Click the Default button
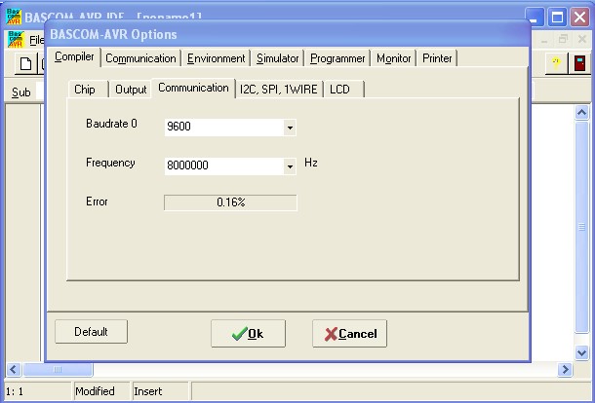 [x=91, y=332]
